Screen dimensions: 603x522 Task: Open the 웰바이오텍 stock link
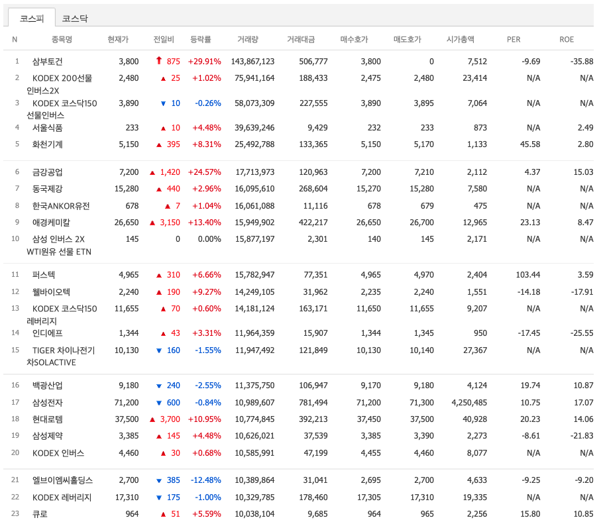pyautogui.click(x=51, y=292)
